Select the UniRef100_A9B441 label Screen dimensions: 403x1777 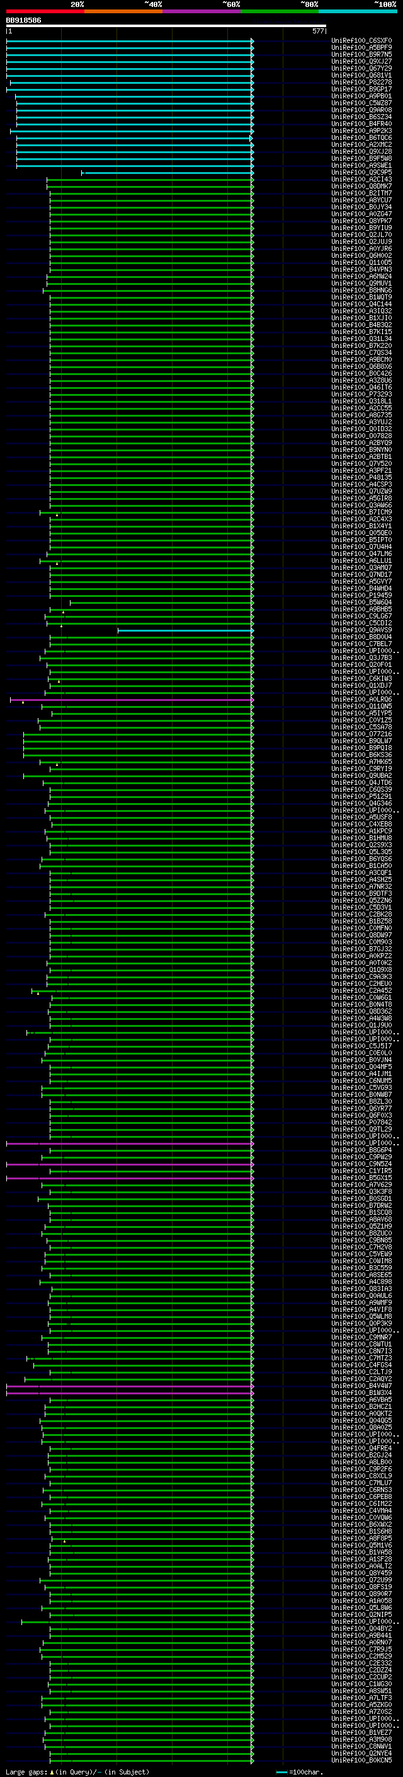point(361,1636)
